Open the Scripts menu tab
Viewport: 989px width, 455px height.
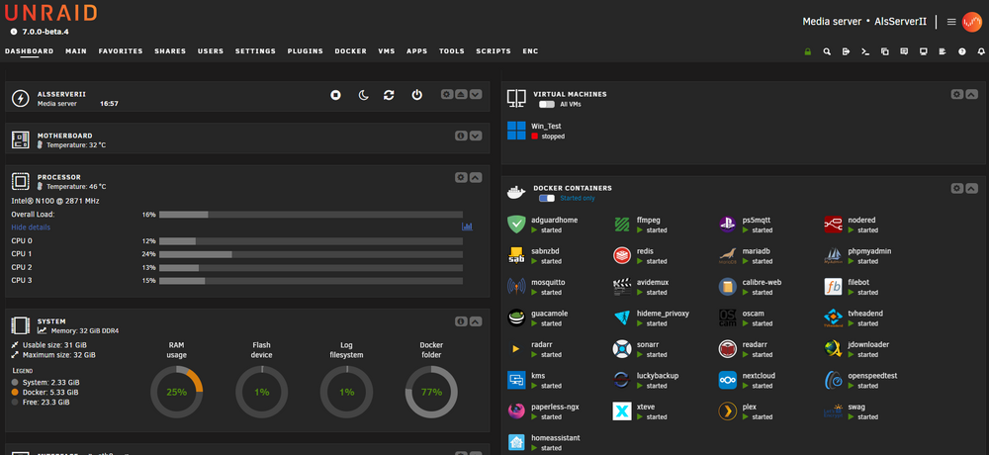(494, 51)
